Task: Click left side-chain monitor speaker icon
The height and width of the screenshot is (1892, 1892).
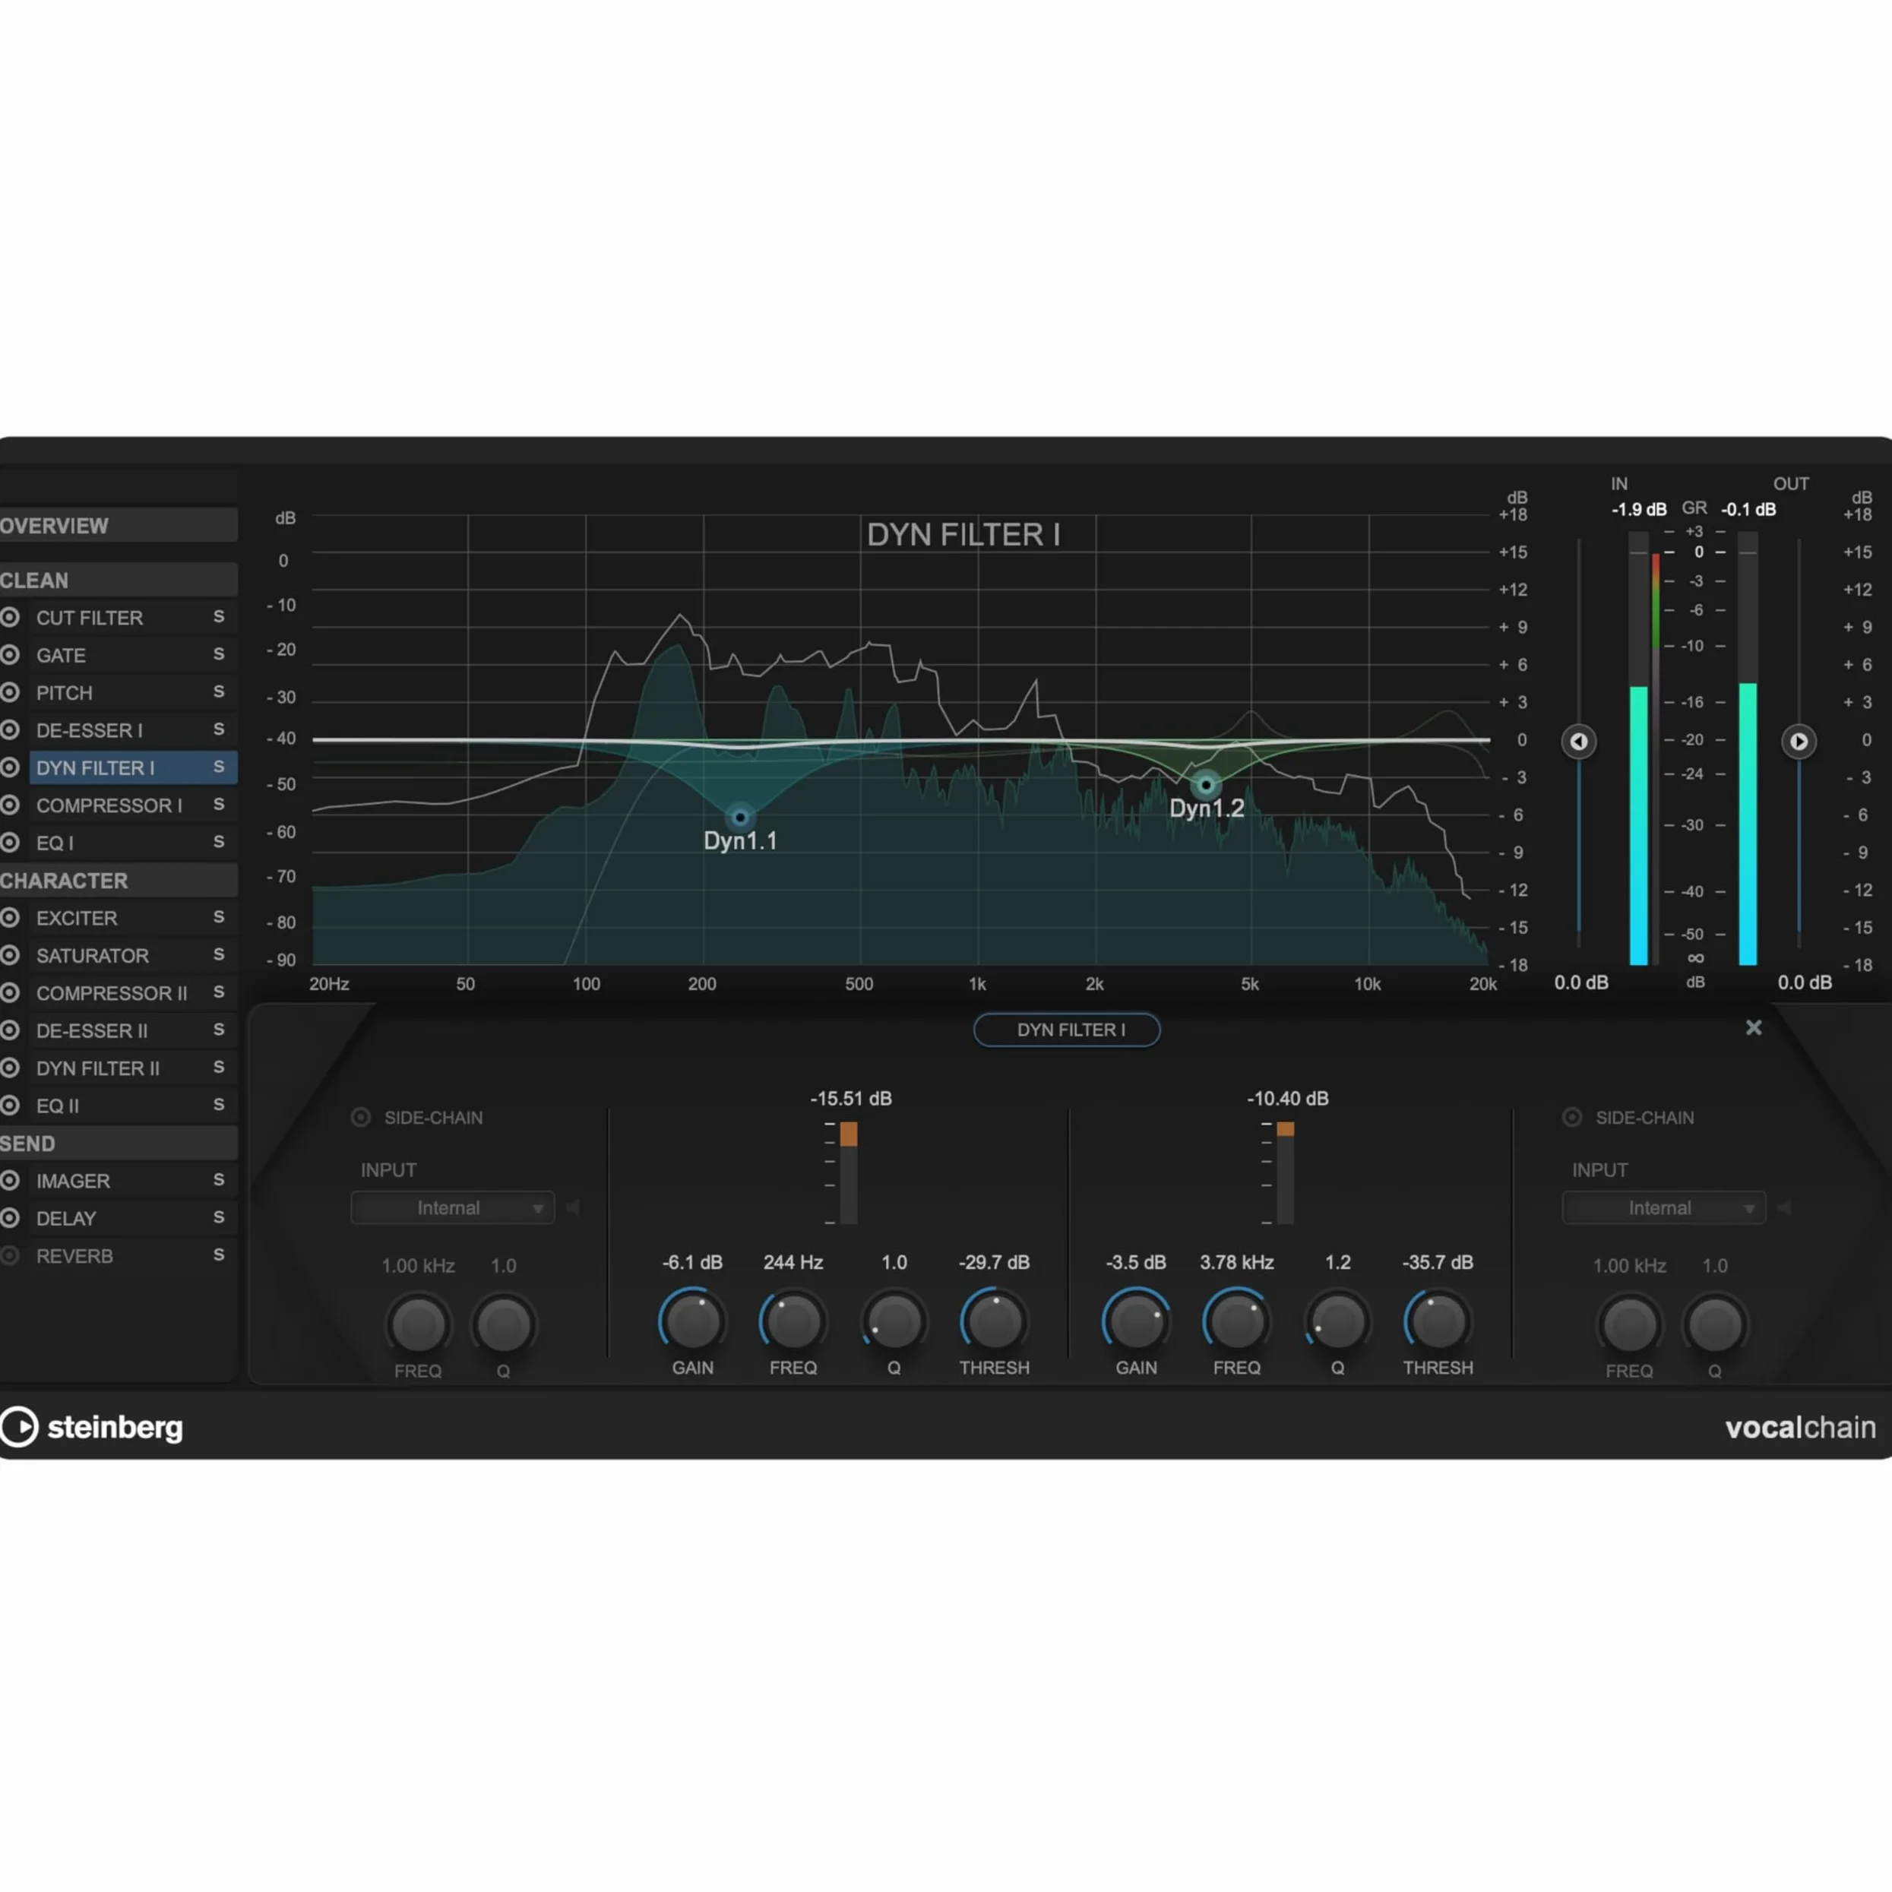Action: pyautogui.click(x=574, y=1207)
